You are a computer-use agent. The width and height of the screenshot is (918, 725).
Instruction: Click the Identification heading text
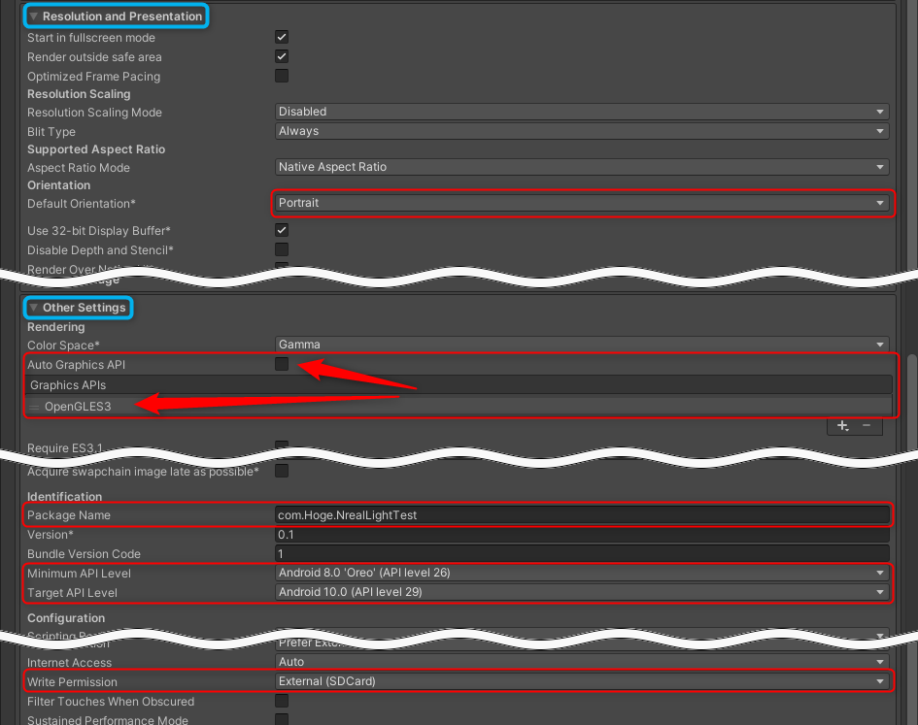coord(64,497)
